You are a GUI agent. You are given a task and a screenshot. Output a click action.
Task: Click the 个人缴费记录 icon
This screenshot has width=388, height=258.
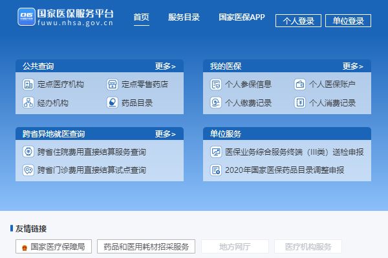216,103
